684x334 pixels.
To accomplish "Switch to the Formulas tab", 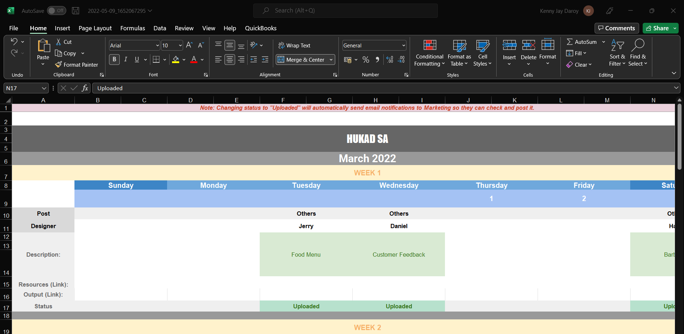I will [x=133, y=28].
